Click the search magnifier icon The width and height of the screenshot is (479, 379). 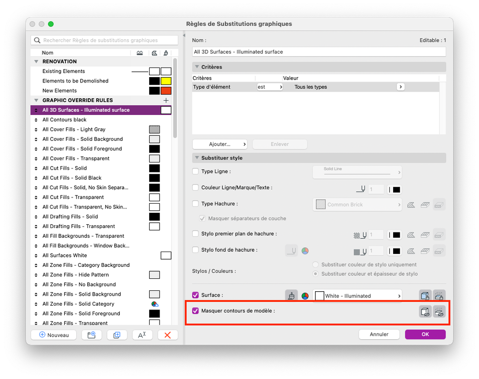(x=37, y=40)
